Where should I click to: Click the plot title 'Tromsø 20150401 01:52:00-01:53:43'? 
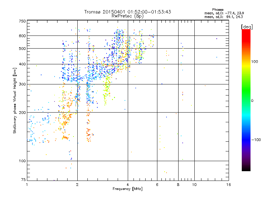click(128, 12)
